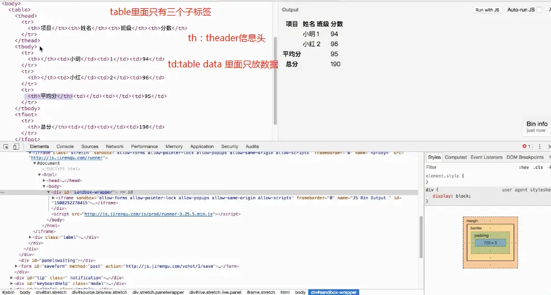Click the Output panel heading
551x295 pixels.
coord(290,10)
